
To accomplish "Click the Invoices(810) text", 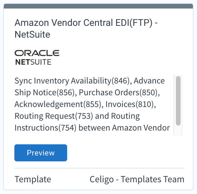I will [x=131, y=104].
